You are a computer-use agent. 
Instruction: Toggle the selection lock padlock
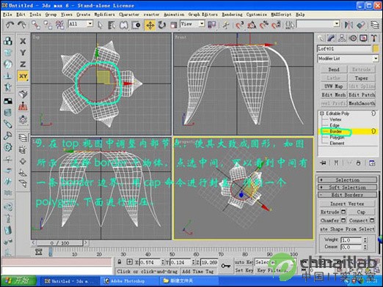tap(120, 262)
